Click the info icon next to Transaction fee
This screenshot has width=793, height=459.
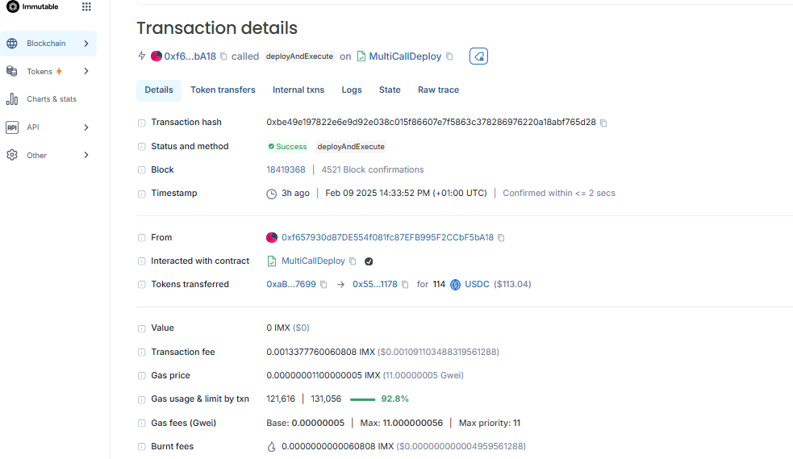click(x=142, y=353)
